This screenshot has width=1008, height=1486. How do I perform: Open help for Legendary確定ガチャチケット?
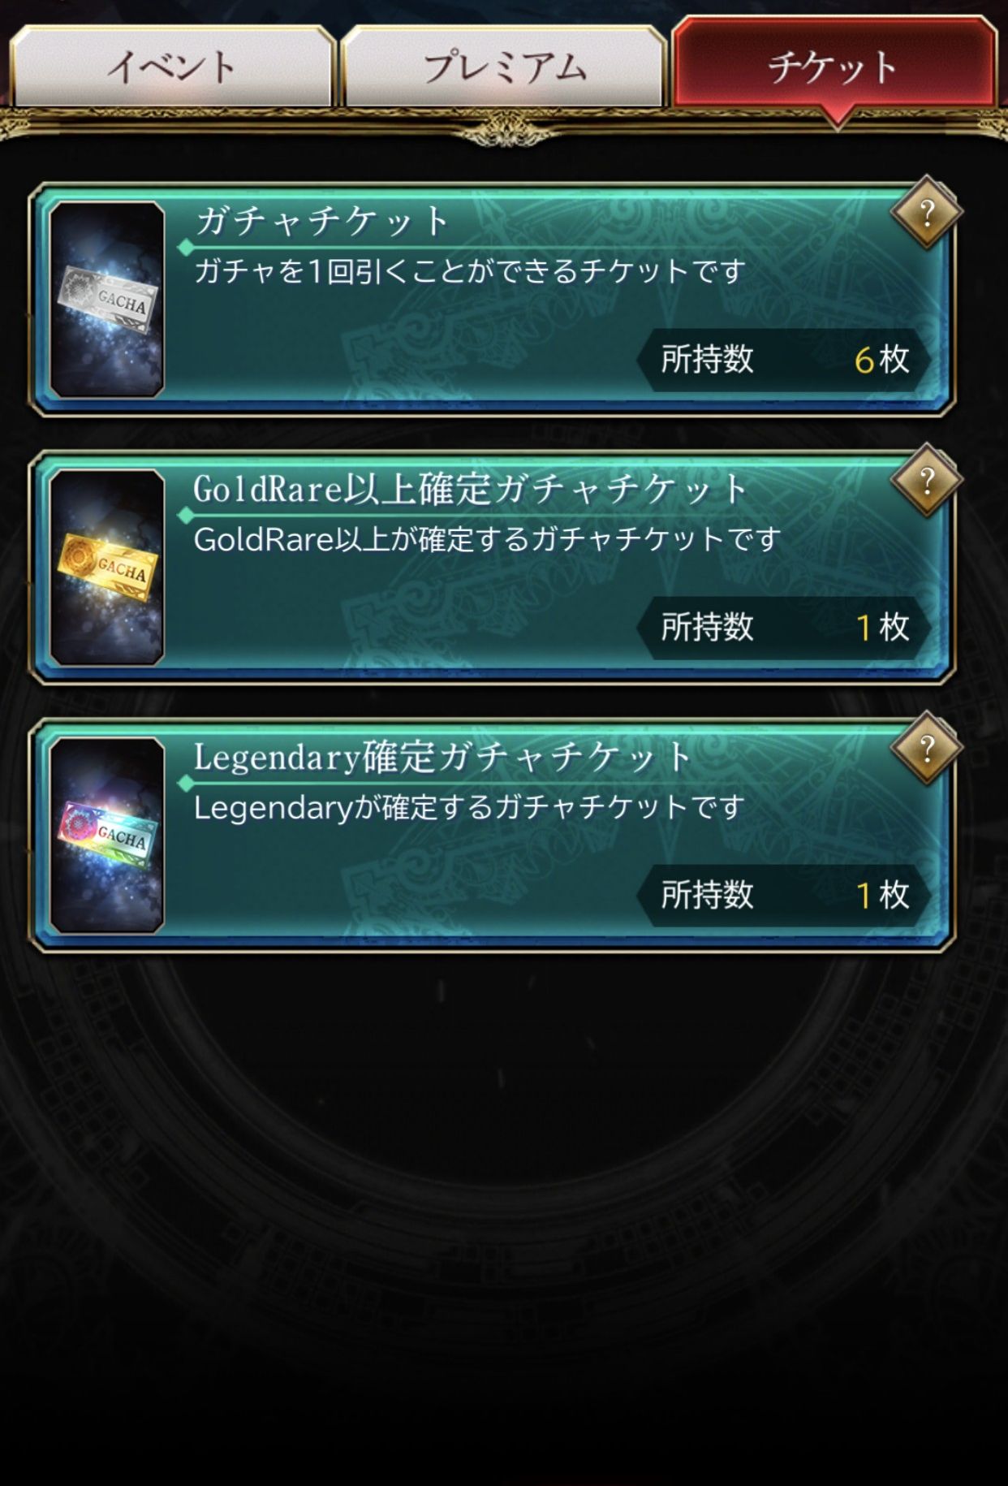(x=926, y=749)
